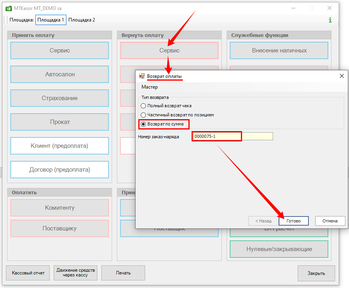This screenshot has width=349, height=288.
Task: Click the Номер заказ-наряда input field
Action: (233, 136)
